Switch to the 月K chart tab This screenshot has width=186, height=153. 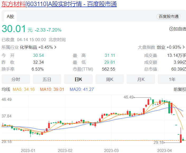click(141, 79)
